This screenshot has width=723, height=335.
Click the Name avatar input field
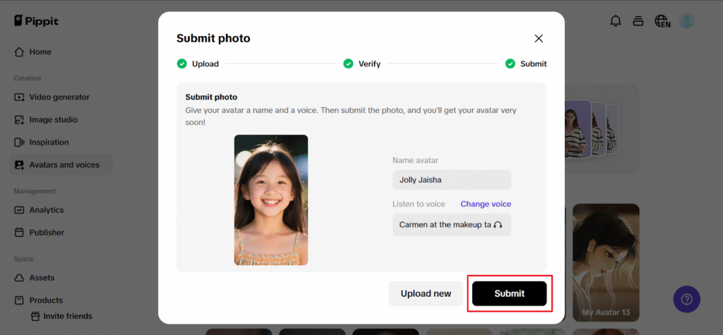pos(452,180)
